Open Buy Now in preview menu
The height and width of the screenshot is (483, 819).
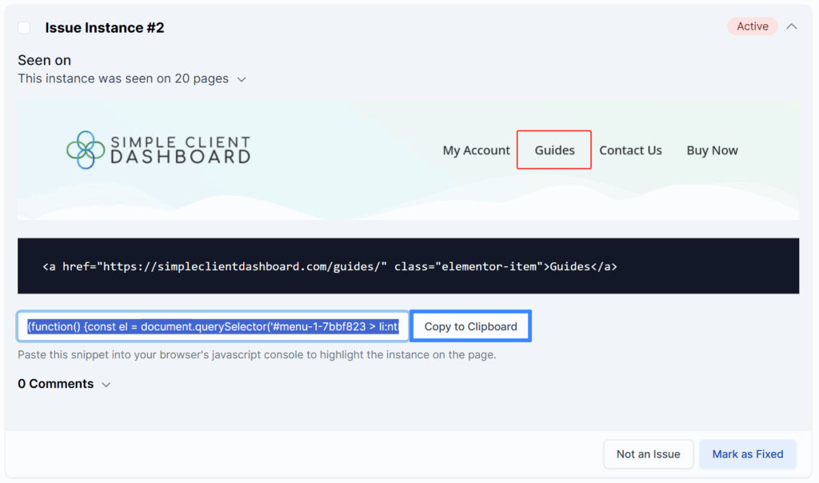[x=712, y=150]
